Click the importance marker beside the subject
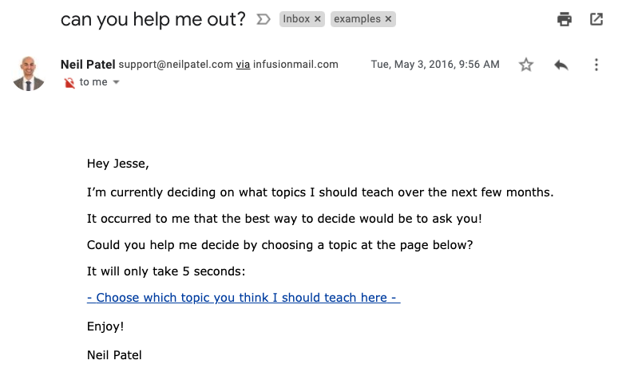 263,20
